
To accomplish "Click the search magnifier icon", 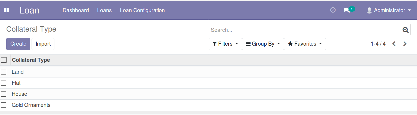I will (x=406, y=30).
